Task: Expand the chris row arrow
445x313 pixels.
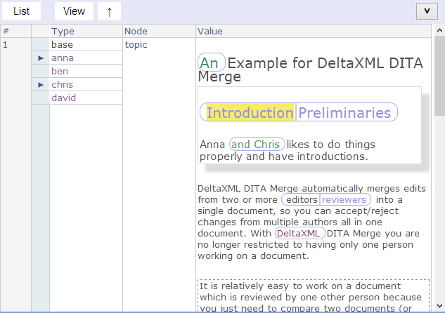Action: (41, 85)
